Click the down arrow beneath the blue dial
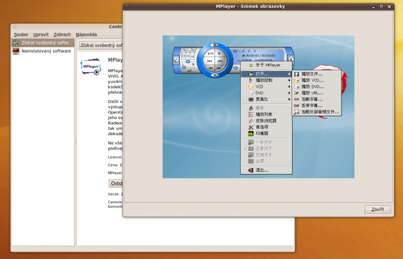 coord(214,75)
